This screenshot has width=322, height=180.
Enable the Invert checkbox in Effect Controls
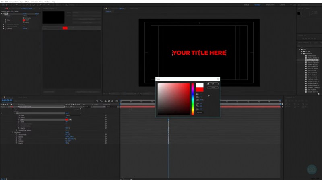tap(23, 22)
